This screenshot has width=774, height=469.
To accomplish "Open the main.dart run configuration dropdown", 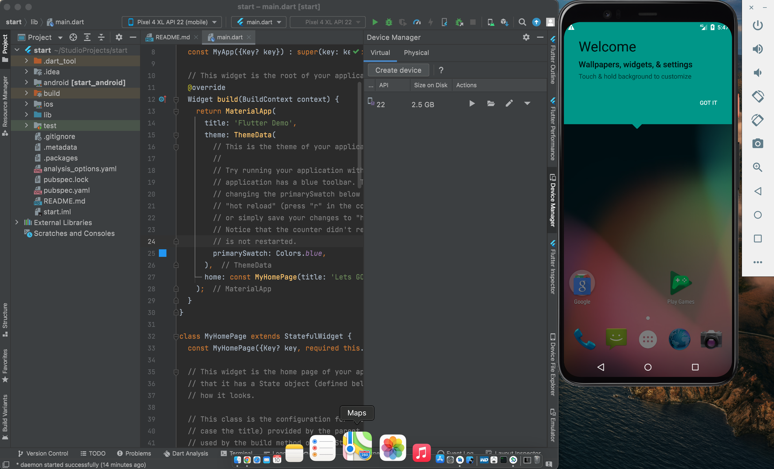I will click(259, 22).
